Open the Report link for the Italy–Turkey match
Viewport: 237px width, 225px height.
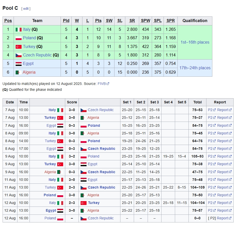pyautogui.click(x=223, y=203)
